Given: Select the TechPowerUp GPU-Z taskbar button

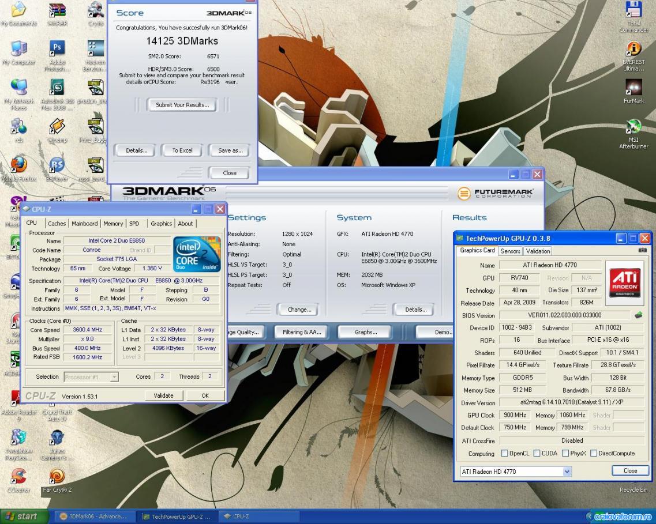Looking at the screenshot, I should 177,517.
